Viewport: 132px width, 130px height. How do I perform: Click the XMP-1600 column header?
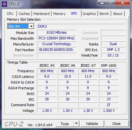point(108,65)
